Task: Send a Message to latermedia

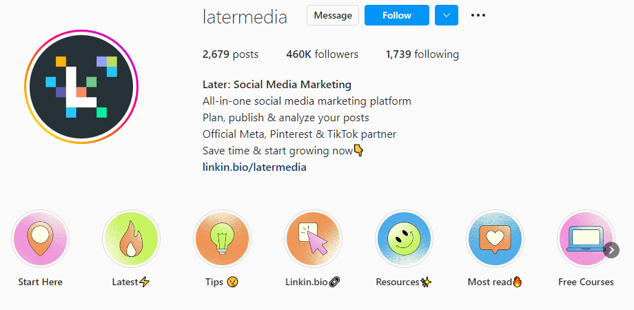Action: pos(333,15)
